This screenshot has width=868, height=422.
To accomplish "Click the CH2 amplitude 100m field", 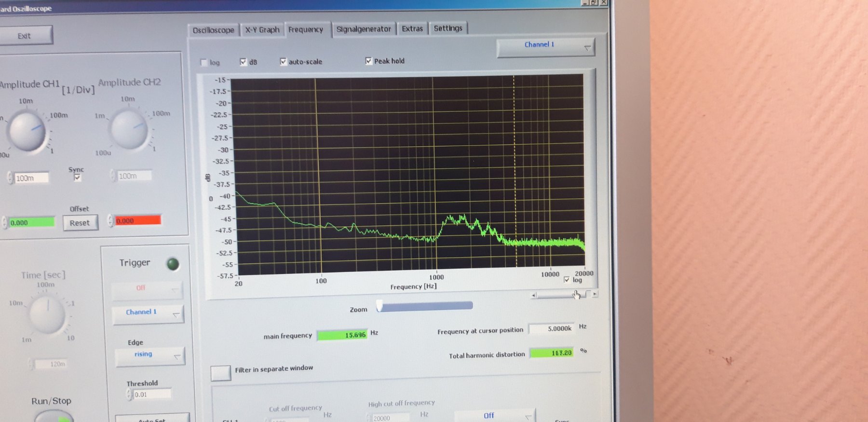I will (135, 176).
